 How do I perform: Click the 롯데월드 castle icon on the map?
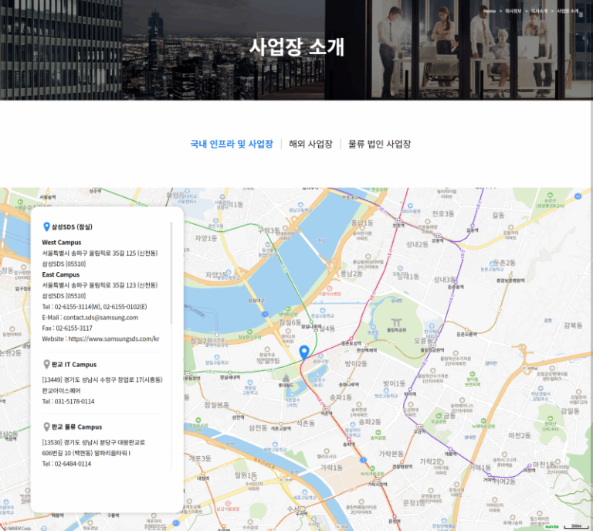coord(286,378)
